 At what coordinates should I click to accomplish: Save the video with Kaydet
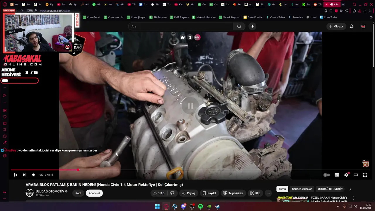pos(209,193)
